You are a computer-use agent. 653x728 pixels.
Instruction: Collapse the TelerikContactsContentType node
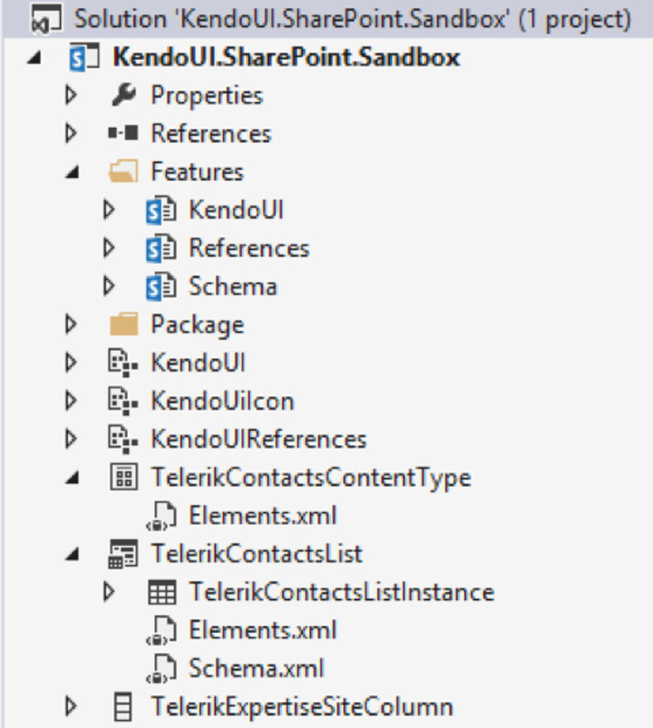(72, 478)
